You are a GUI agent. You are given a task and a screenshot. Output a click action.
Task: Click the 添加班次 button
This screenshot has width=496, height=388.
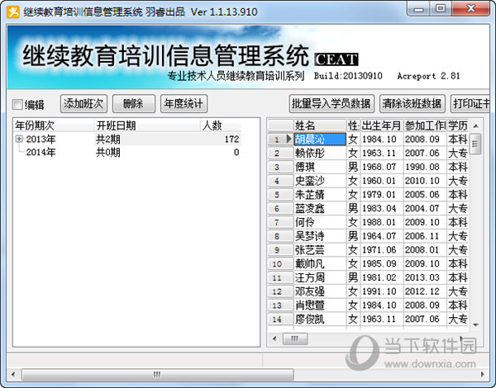click(84, 104)
